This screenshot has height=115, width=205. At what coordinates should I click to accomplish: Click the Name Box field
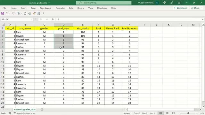[16, 19]
